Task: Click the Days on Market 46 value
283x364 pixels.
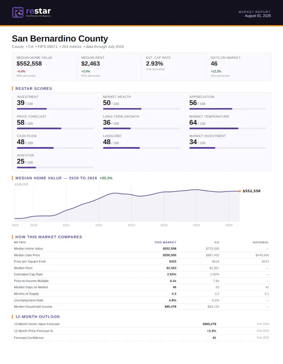Action: point(214,64)
